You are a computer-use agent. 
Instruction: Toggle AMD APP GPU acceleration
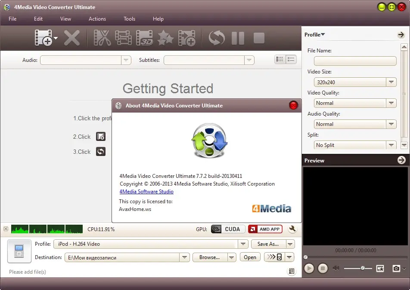pyautogui.click(x=265, y=229)
